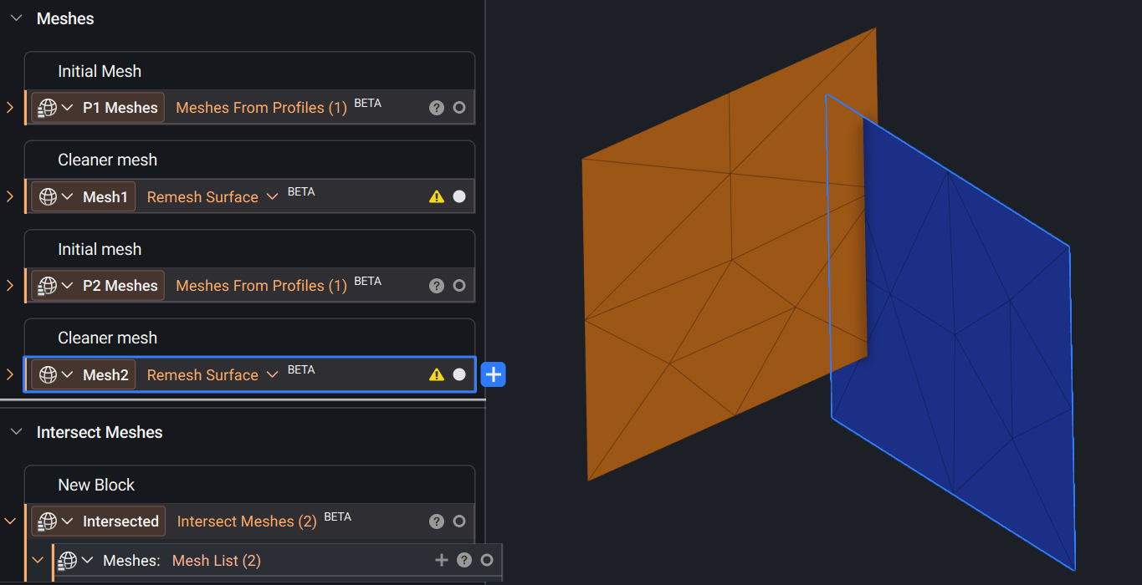Click the Cleaner mesh title above Mesh1
The image size is (1142, 585).
point(107,160)
